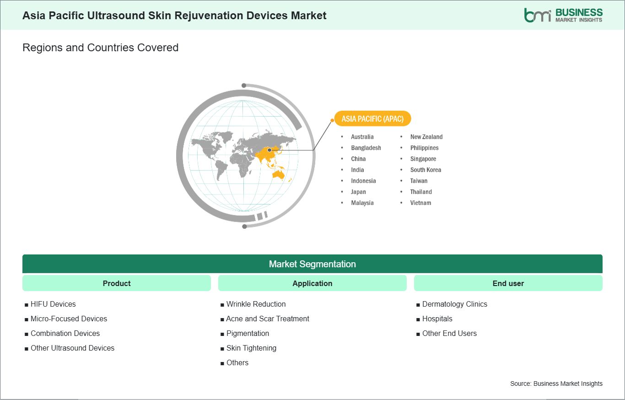Select the ASIA PACIFIC (APAC) label
This screenshot has height=400, width=625.
(x=372, y=119)
